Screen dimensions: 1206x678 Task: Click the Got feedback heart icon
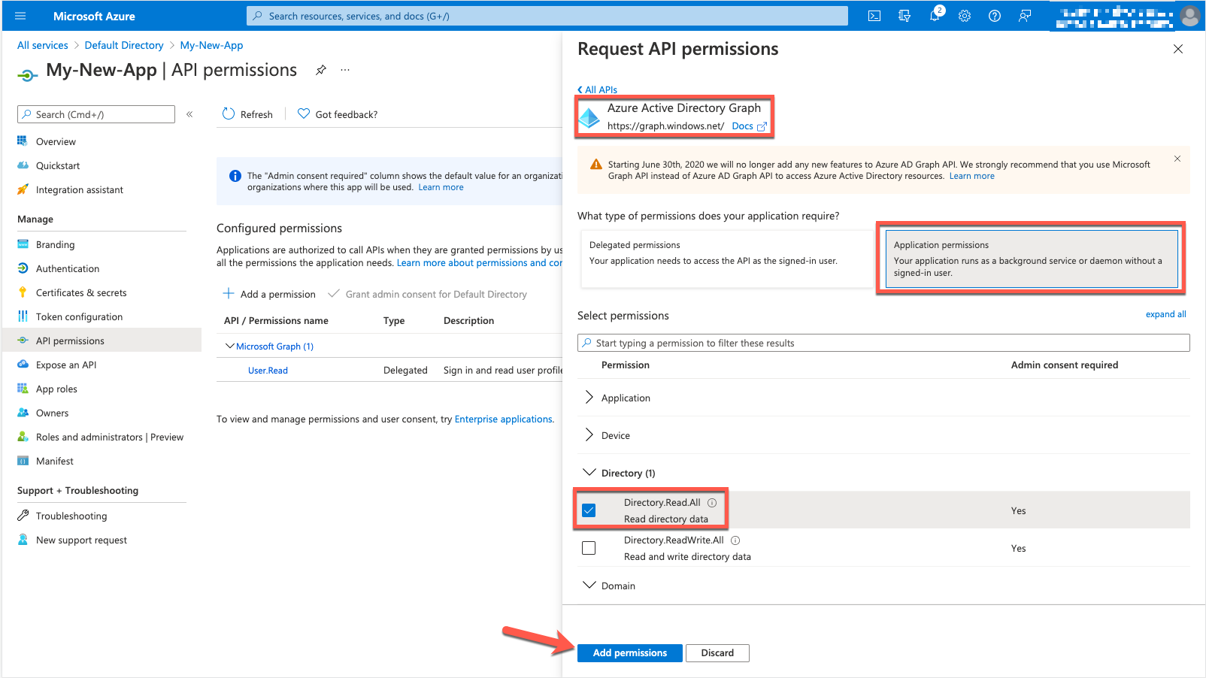pyautogui.click(x=304, y=114)
